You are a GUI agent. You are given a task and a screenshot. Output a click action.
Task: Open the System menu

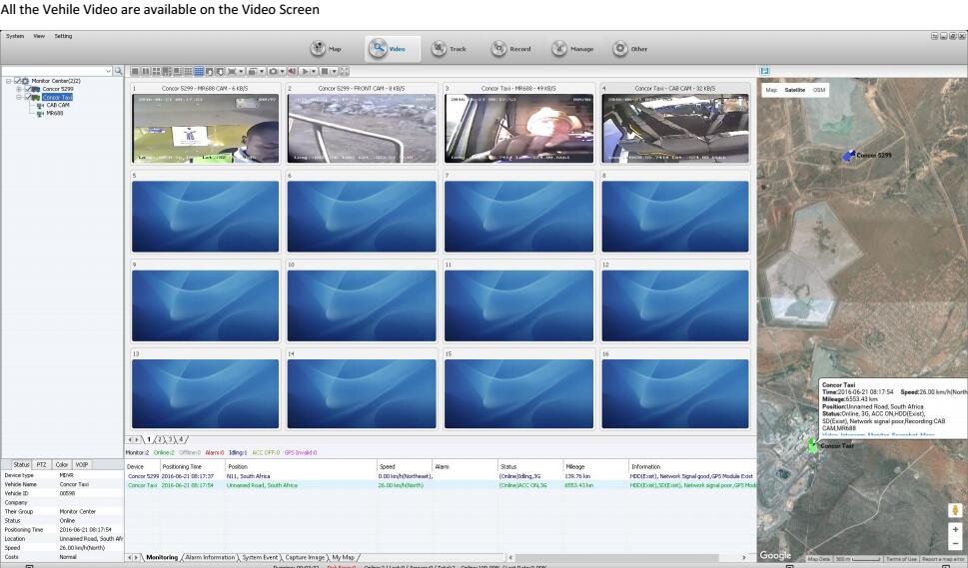(x=15, y=36)
